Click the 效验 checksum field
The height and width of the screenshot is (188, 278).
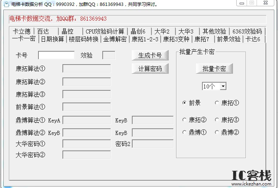[x=109, y=55]
